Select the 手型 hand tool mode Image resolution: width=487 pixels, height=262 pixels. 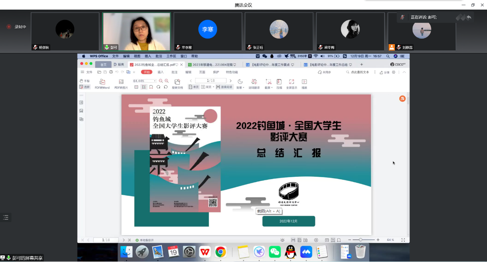[84, 81]
